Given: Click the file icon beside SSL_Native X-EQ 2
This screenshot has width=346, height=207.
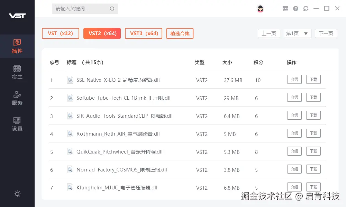Looking at the screenshot, I should (x=70, y=80).
